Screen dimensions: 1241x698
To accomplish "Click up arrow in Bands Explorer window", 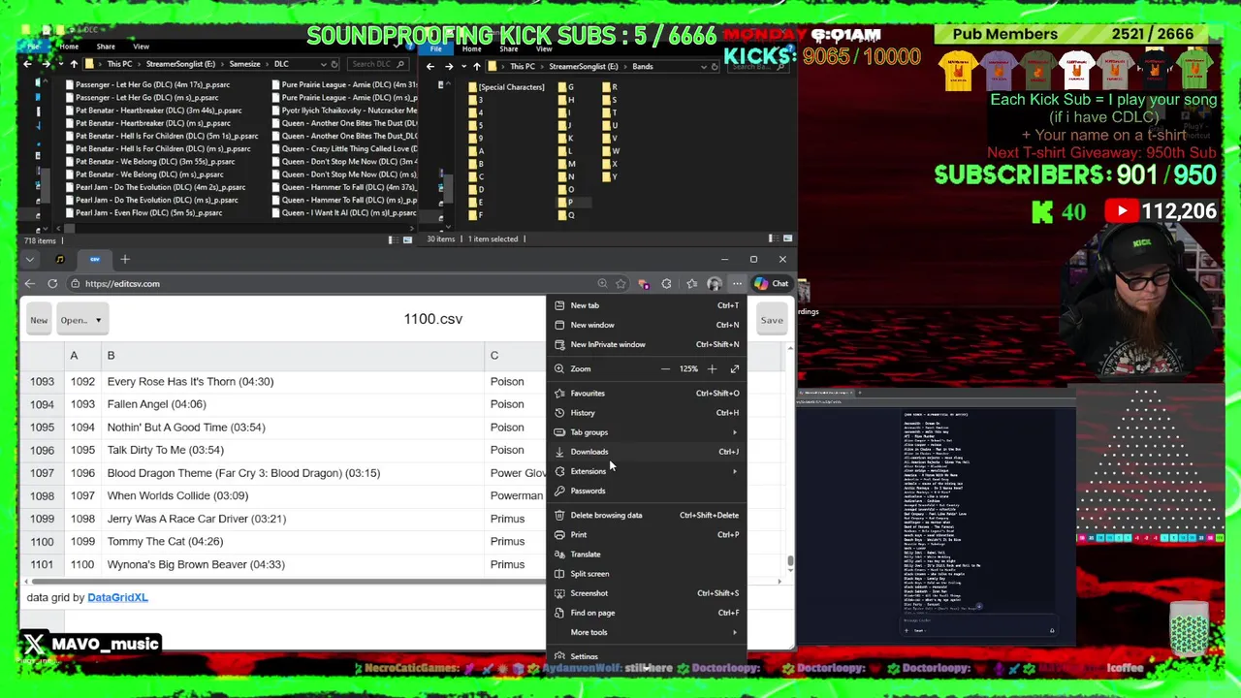I will (x=476, y=67).
